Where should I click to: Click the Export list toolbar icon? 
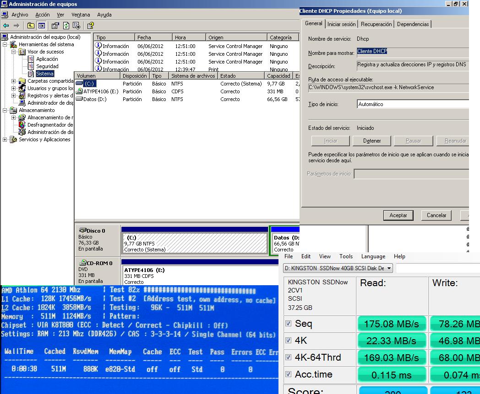[76, 26]
